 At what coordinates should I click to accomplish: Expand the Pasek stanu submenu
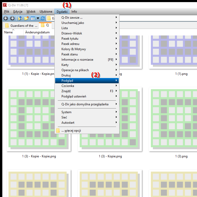pyautogui.click(x=87, y=54)
